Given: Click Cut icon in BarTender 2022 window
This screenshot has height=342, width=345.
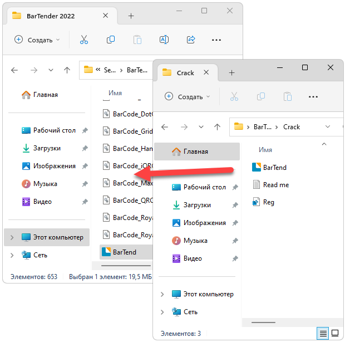Looking at the screenshot, I should (x=84, y=40).
